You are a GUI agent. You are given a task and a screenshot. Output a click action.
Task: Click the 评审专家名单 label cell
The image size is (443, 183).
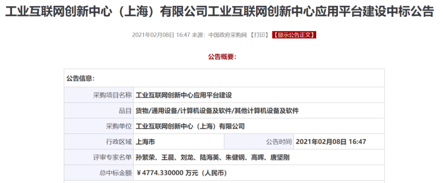(99, 157)
